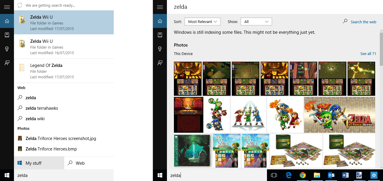Expand the Show All dropdown
Image resolution: width=383 pixels, height=181 pixels.
coord(256,22)
